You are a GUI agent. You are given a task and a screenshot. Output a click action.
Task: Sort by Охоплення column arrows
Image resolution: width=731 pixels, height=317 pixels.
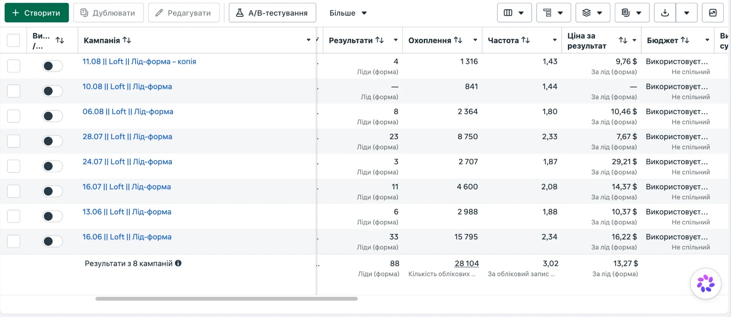pos(458,40)
